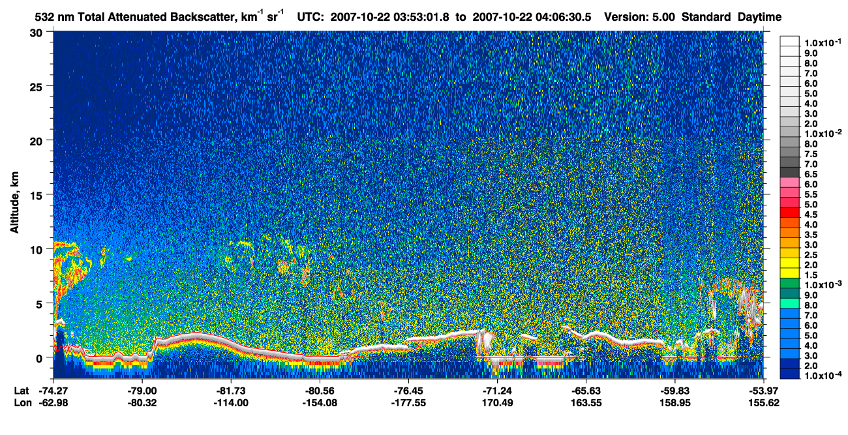Screen dimensions: 848x435
Task: Click the 'Altitude, km' axis label
Action: (x=14, y=202)
